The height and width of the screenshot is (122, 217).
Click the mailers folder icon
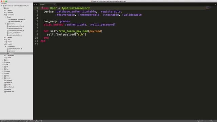point(6,42)
